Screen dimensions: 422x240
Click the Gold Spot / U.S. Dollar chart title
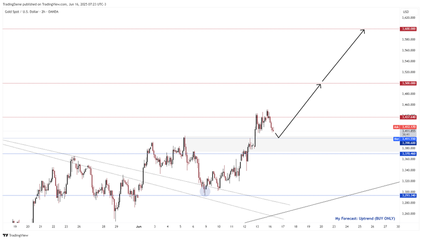(x=31, y=12)
